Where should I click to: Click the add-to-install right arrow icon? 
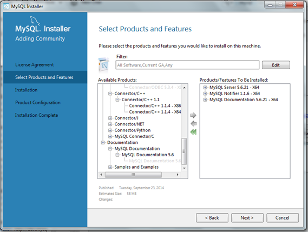[193, 115]
